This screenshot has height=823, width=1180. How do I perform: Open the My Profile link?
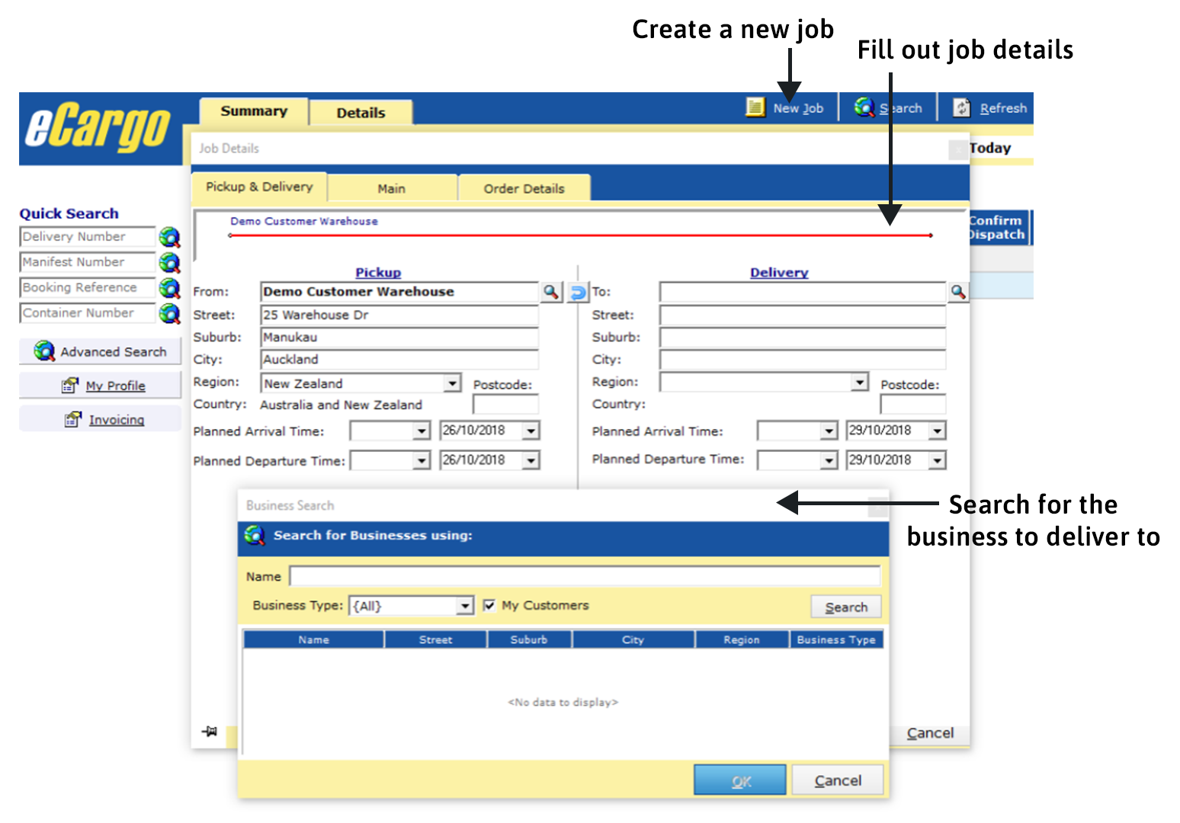pos(115,386)
